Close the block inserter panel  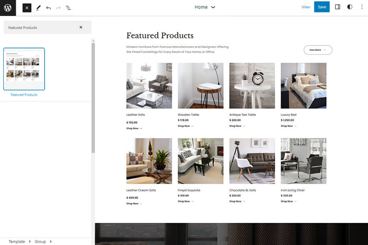click(x=27, y=7)
